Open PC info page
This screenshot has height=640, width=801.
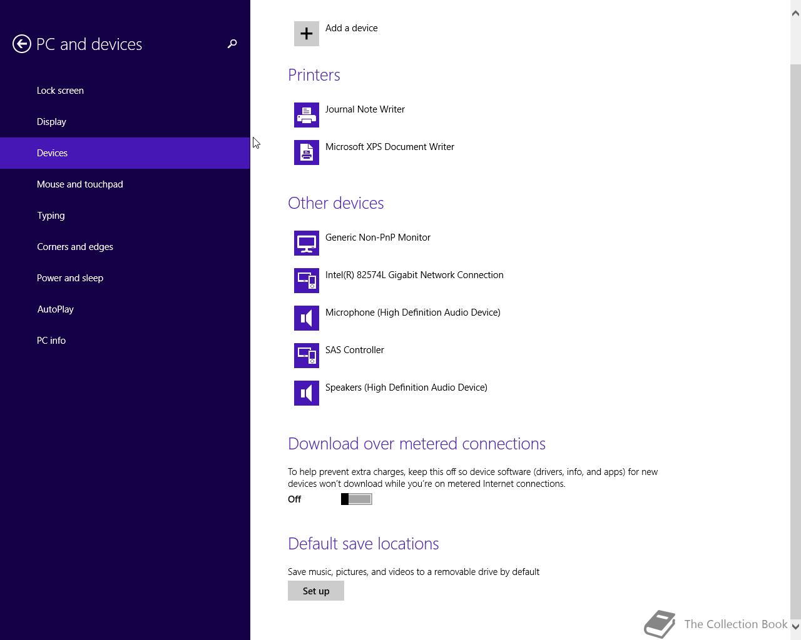[125, 341]
